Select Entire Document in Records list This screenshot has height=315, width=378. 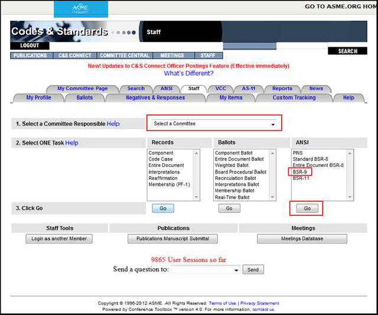166,165
